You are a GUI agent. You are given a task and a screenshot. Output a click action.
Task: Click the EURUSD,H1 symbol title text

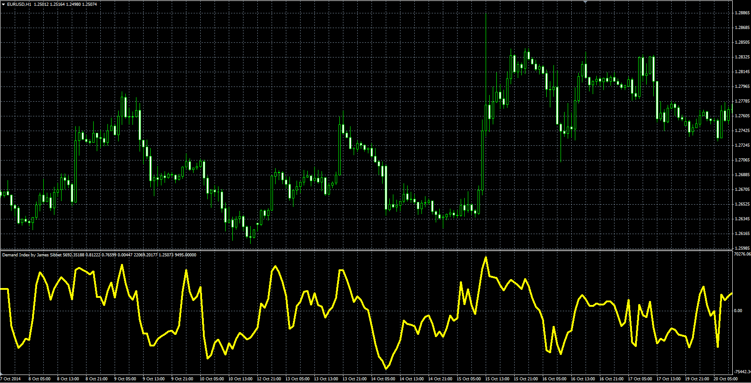(19, 4)
